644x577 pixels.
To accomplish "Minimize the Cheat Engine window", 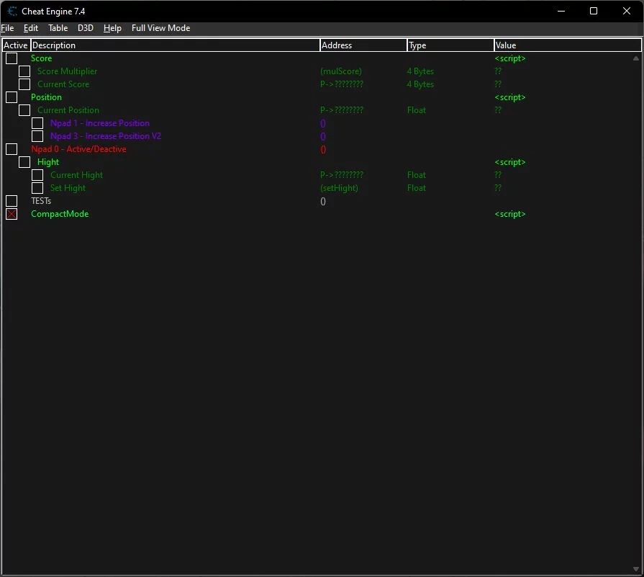I will pyautogui.click(x=561, y=11).
